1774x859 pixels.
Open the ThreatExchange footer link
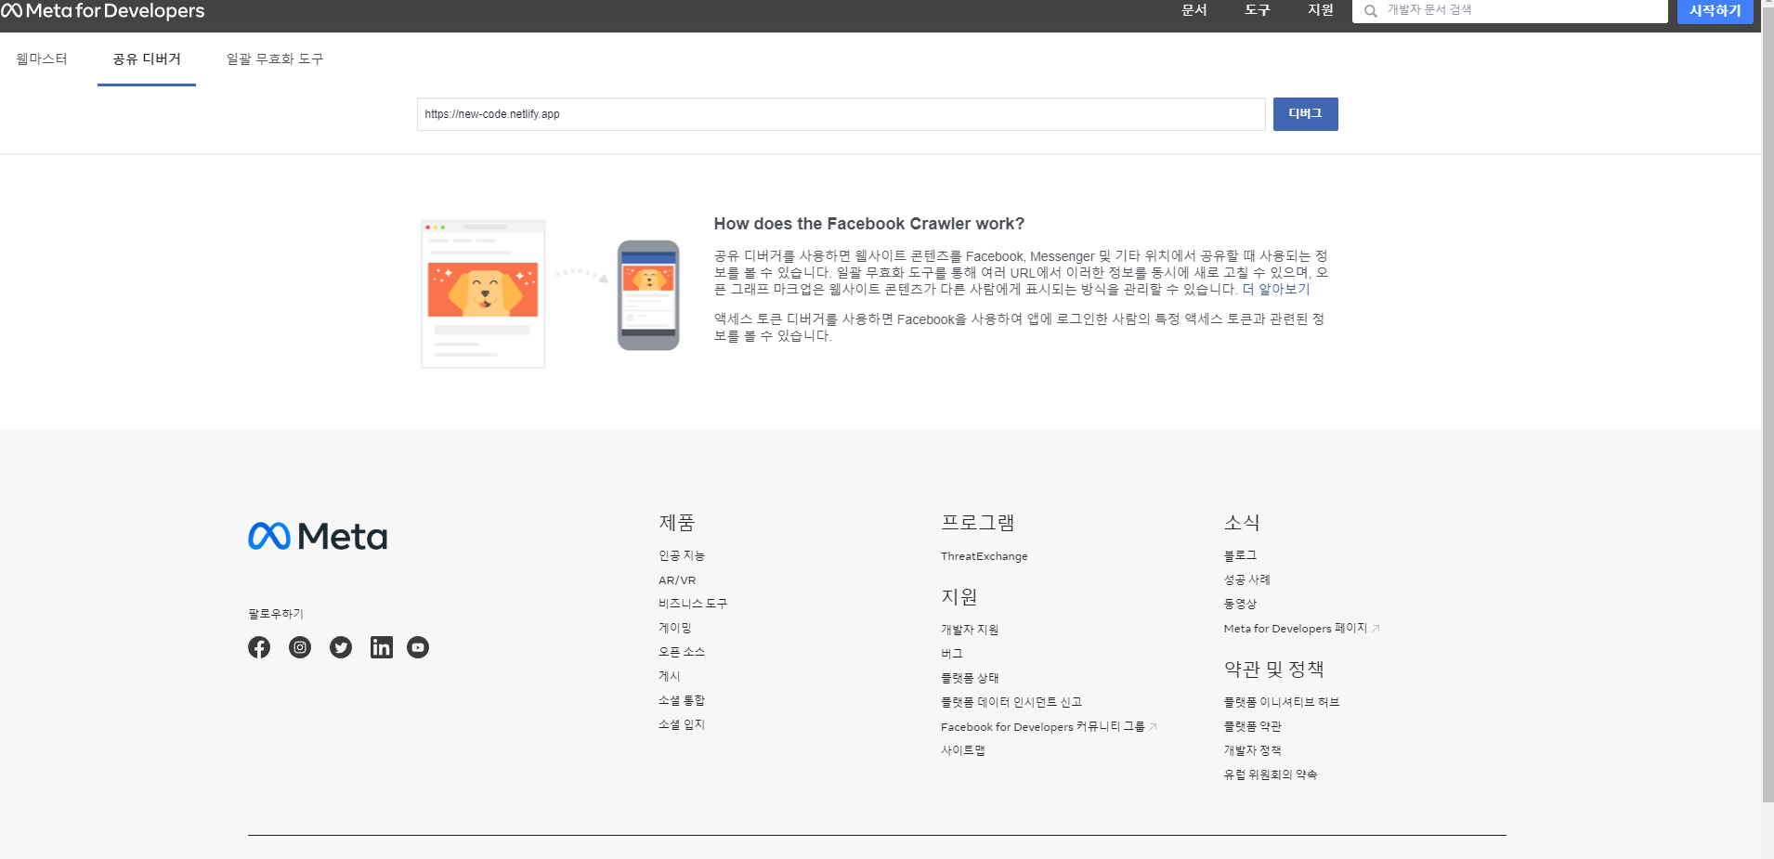(985, 556)
